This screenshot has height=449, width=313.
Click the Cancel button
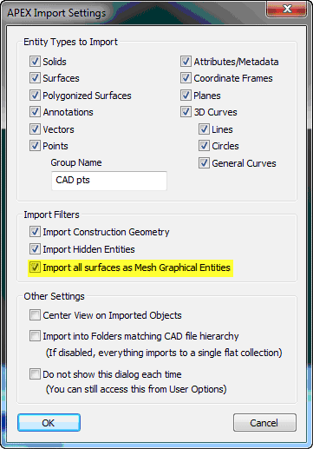click(264, 423)
